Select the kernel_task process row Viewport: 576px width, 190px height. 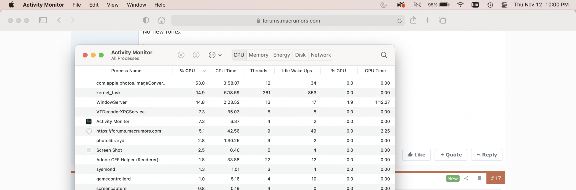coord(235,93)
